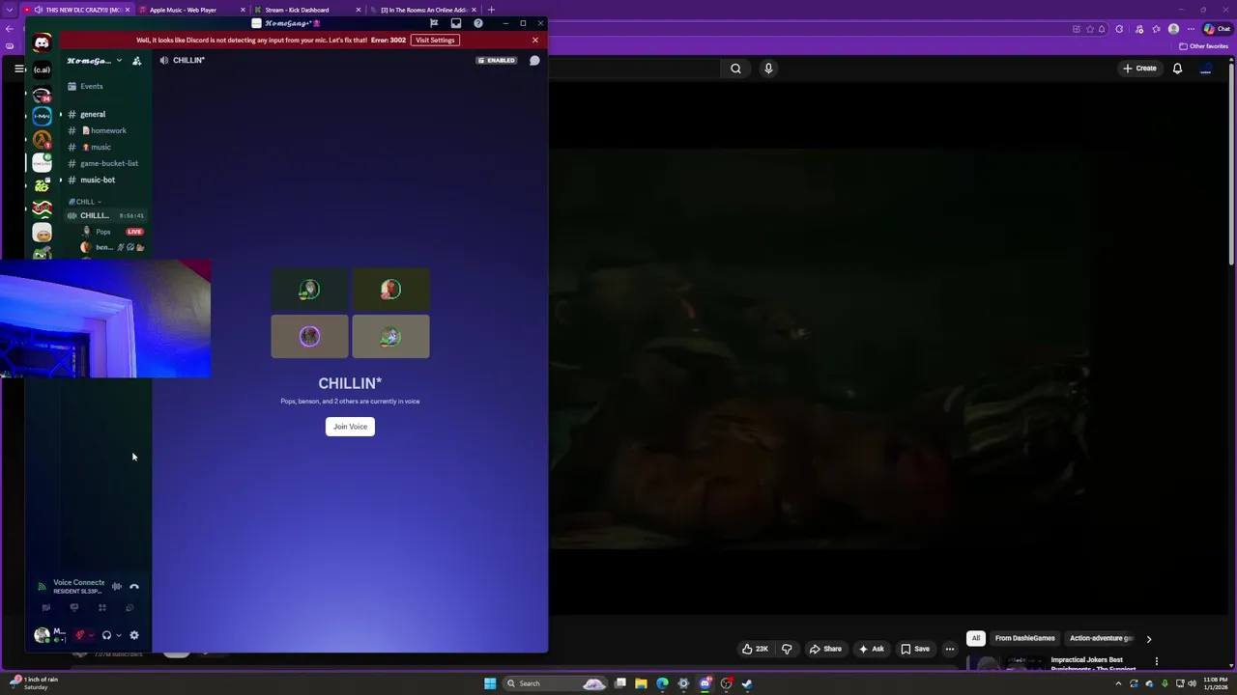Click Visit Settings in Discord error banner
The height and width of the screenshot is (695, 1237).
[x=435, y=40]
